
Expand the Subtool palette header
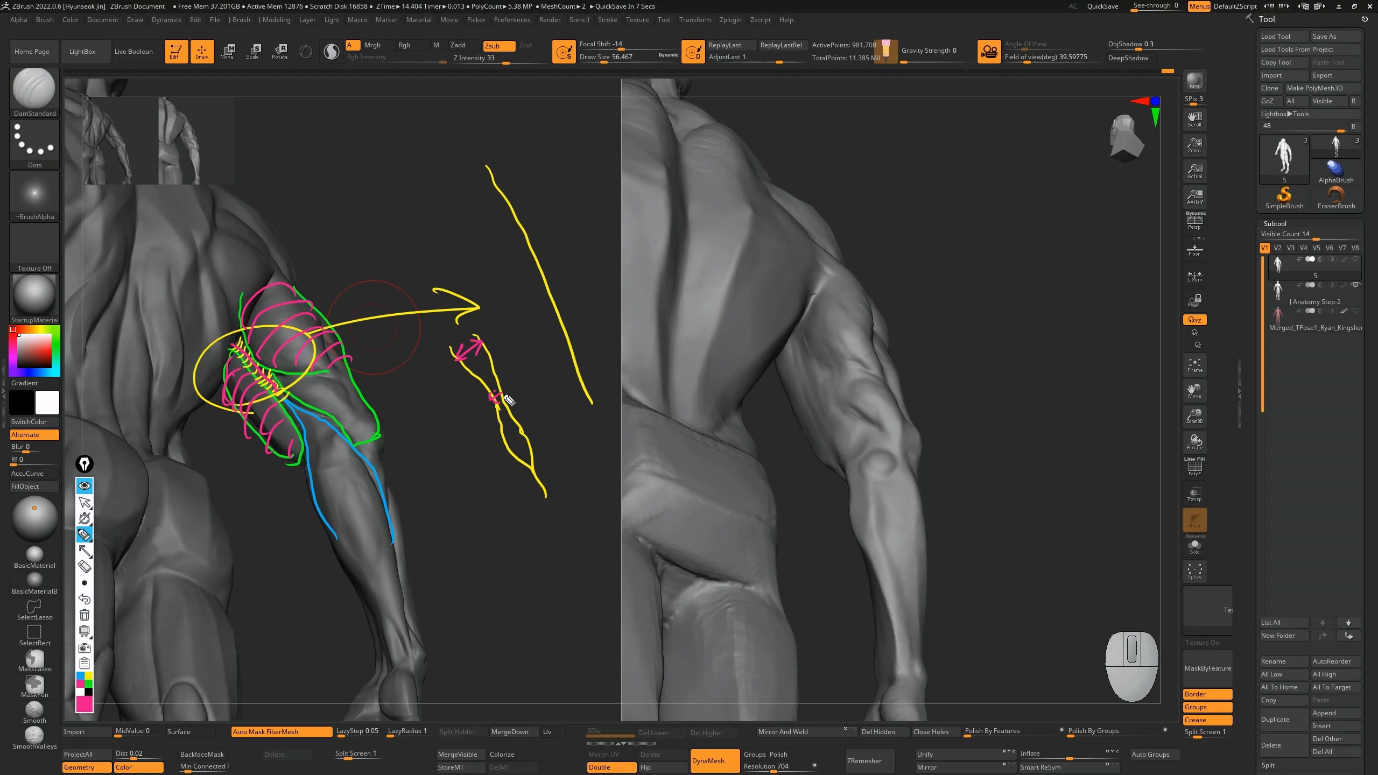click(x=1275, y=223)
